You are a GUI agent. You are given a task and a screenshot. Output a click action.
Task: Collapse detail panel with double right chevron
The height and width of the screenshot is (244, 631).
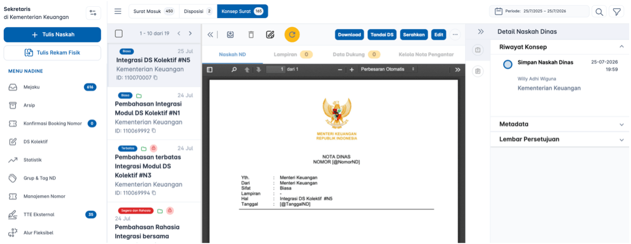tap(481, 32)
